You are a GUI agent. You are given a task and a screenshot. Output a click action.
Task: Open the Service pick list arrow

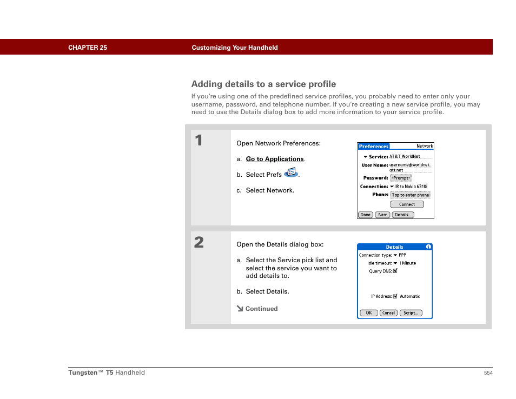(x=365, y=157)
